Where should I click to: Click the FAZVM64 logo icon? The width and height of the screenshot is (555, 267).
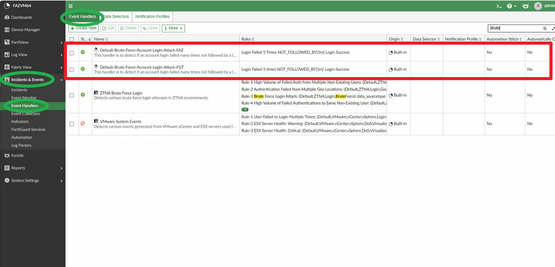[x=6, y=5]
